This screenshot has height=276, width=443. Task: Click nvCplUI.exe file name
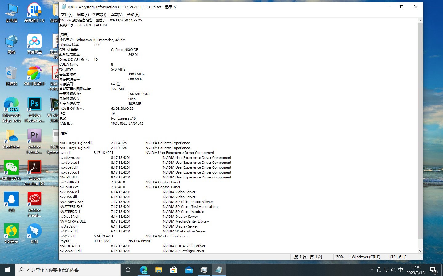[69, 187]
